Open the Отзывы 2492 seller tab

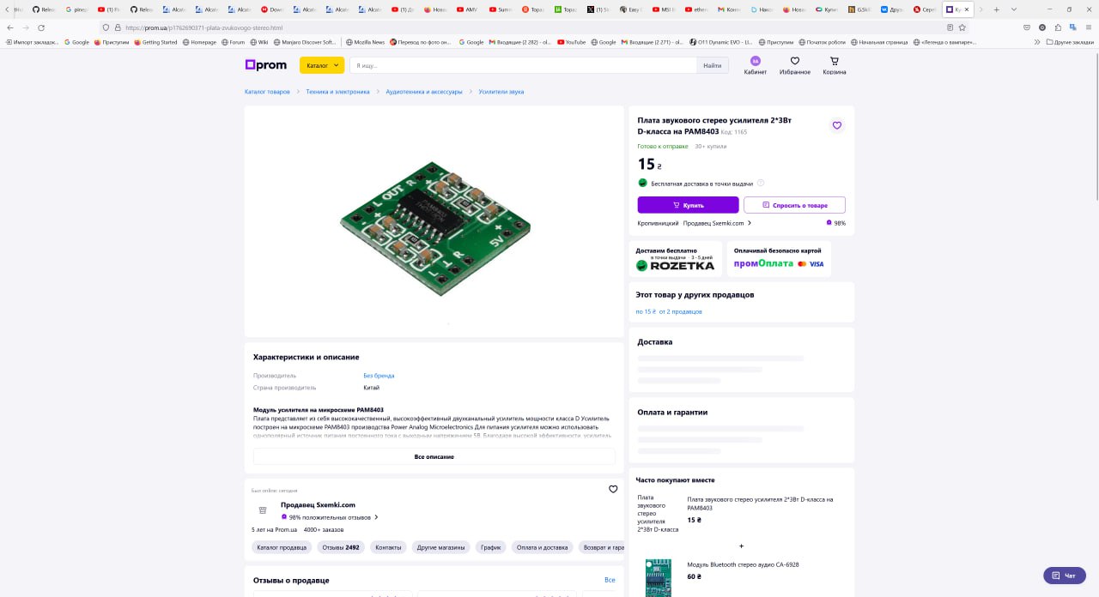pyautogui.click(x=340, y=547)
